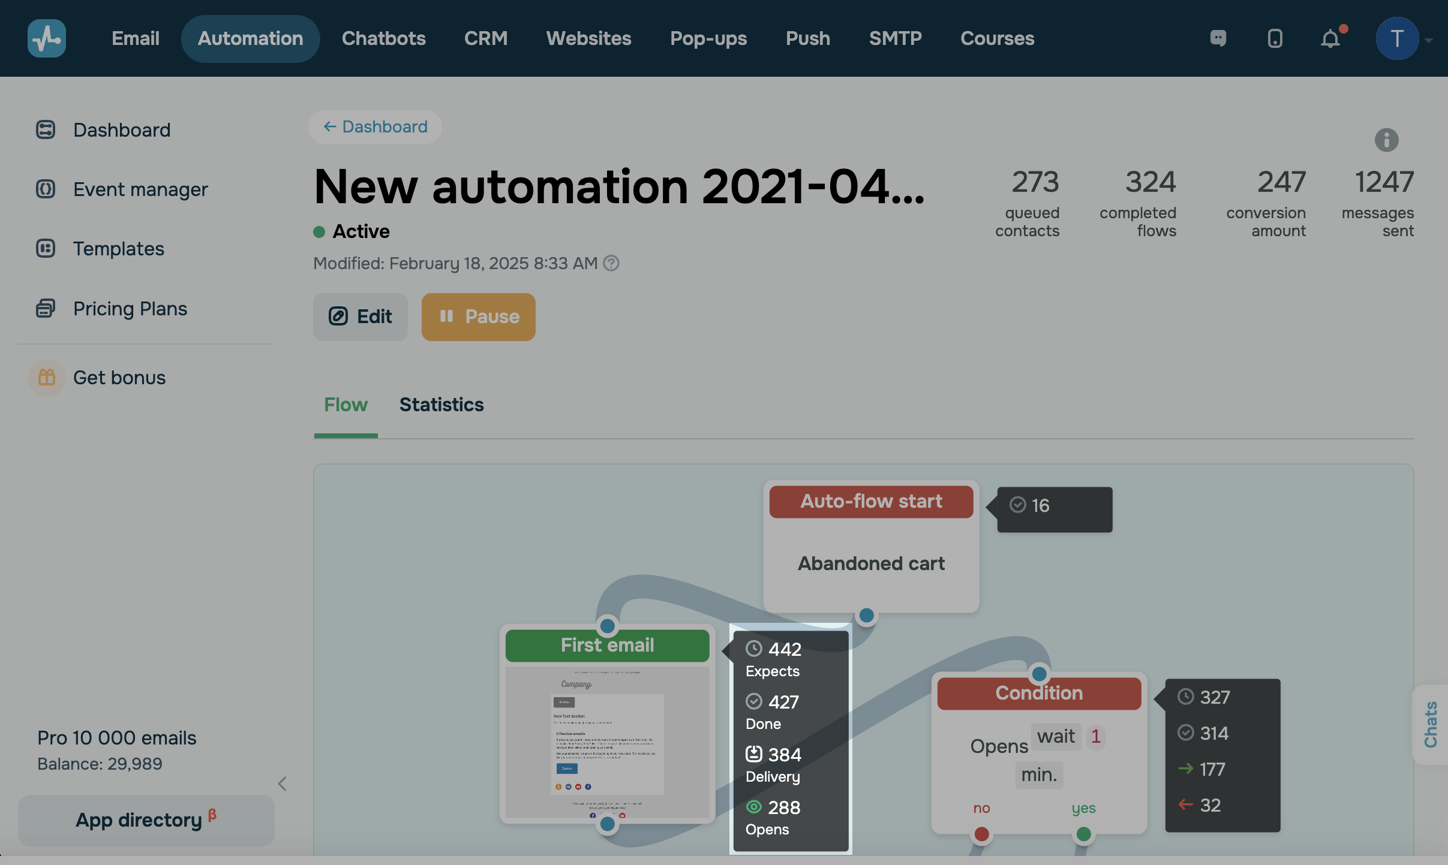The height and width of the screenshot is (865, 1448).
Task: Collapse the sidebar with the chevron arrow
Action: pyautogui.click(x=282, y=783)
